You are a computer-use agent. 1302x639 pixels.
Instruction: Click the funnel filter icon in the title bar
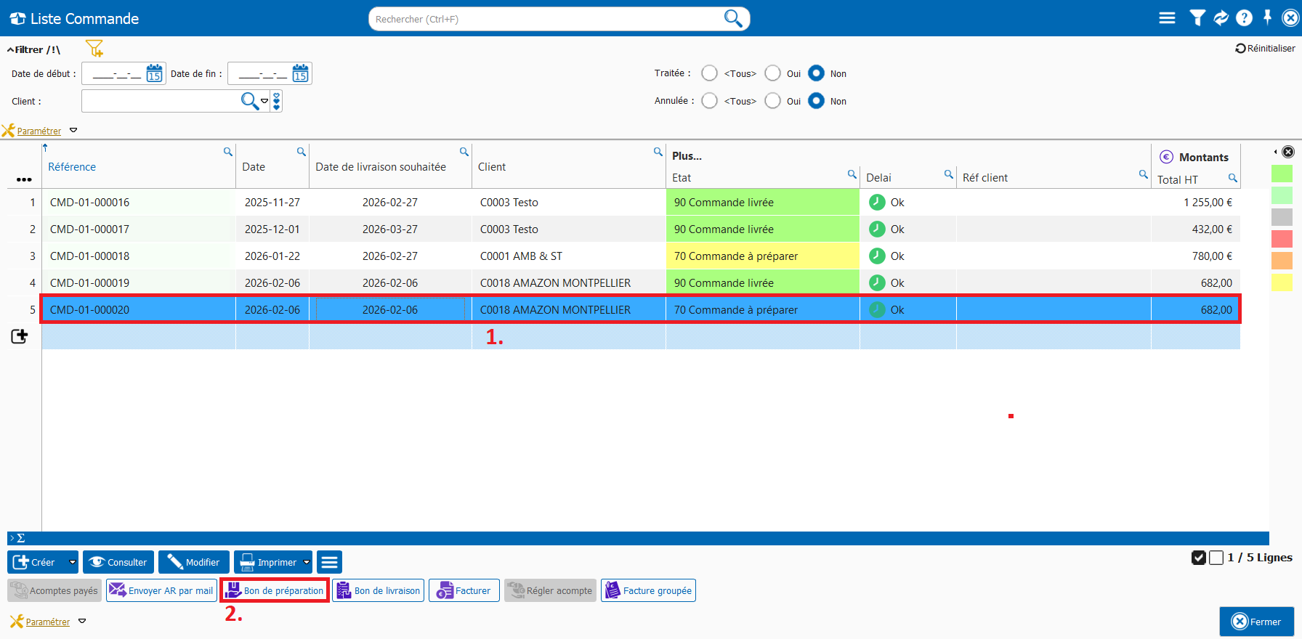coord(1197,18)
